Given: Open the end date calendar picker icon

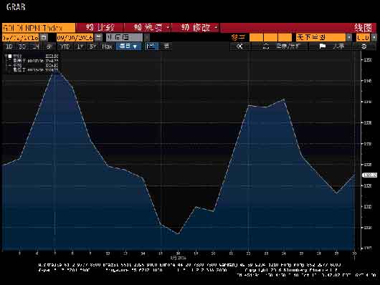Looking at the screenshot, I should 98,37.
